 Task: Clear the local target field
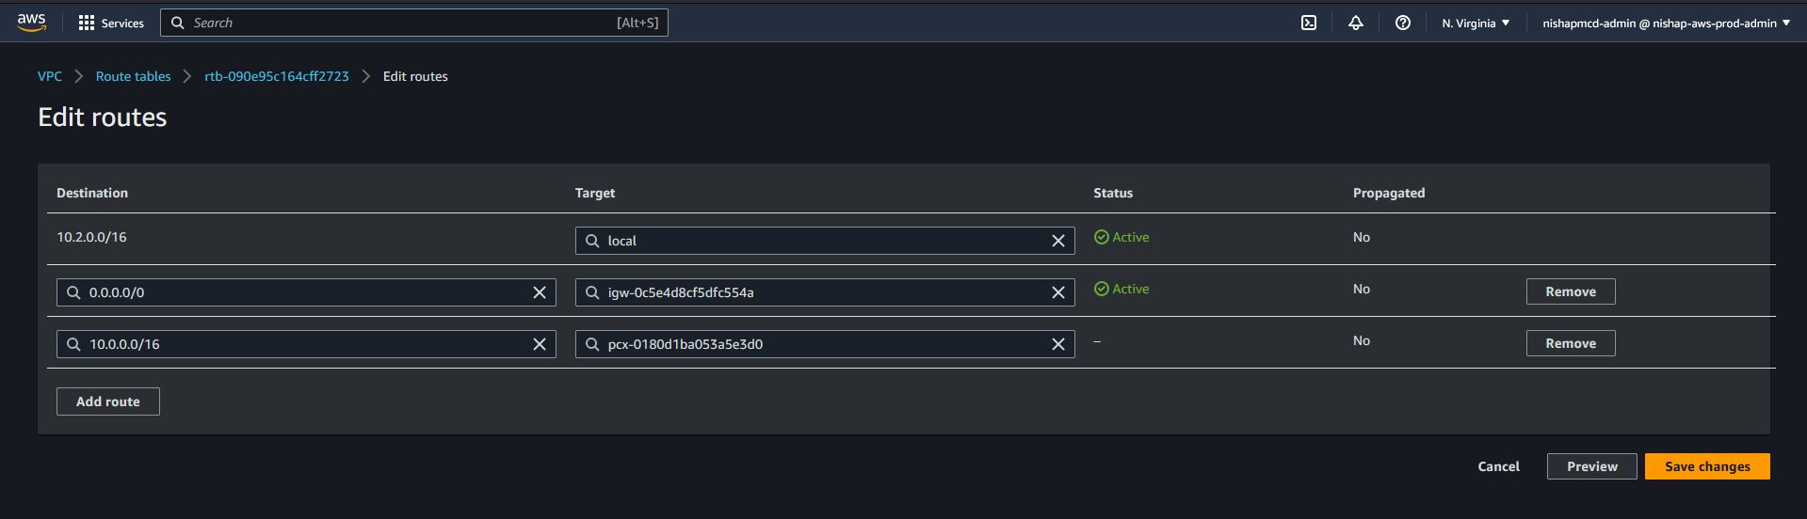(1057, 241)
